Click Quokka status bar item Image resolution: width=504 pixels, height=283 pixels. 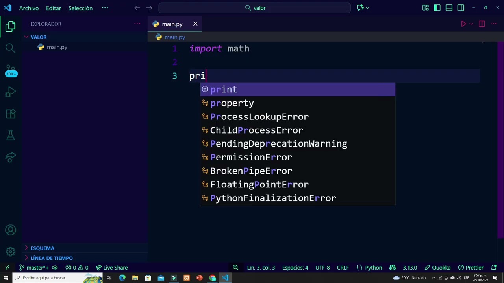(x=437, y=268)
